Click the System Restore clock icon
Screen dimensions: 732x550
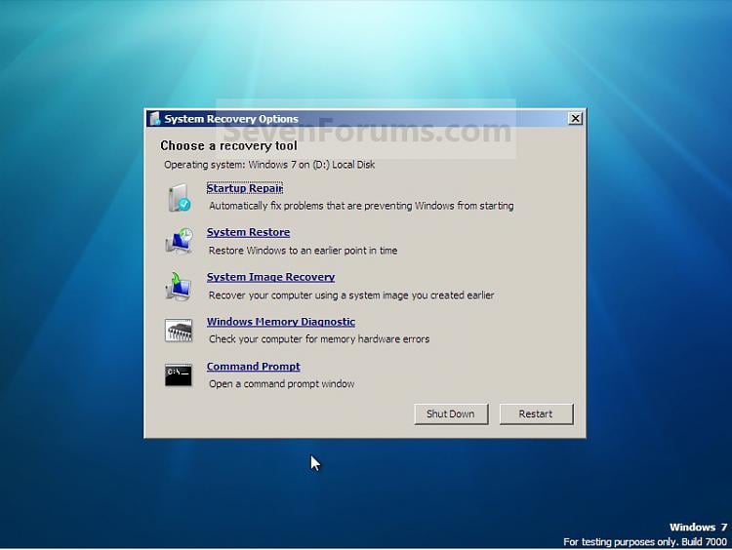tap(180, 241)
